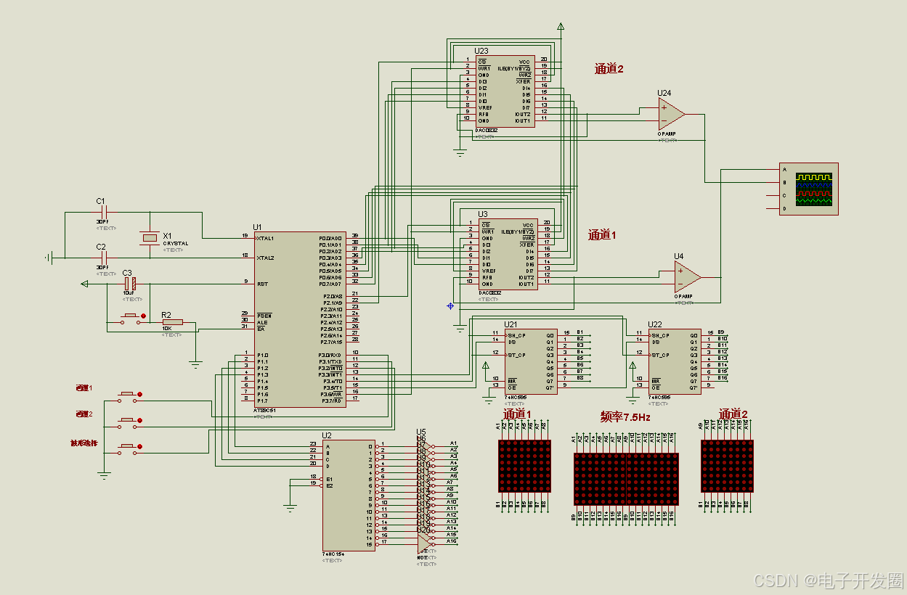Click the red 通道2 label near U23
Screen dimensions: 907x595
tap(609, 69)
